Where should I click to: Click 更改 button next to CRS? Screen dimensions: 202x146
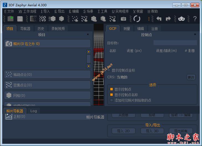tap(191, 77)
